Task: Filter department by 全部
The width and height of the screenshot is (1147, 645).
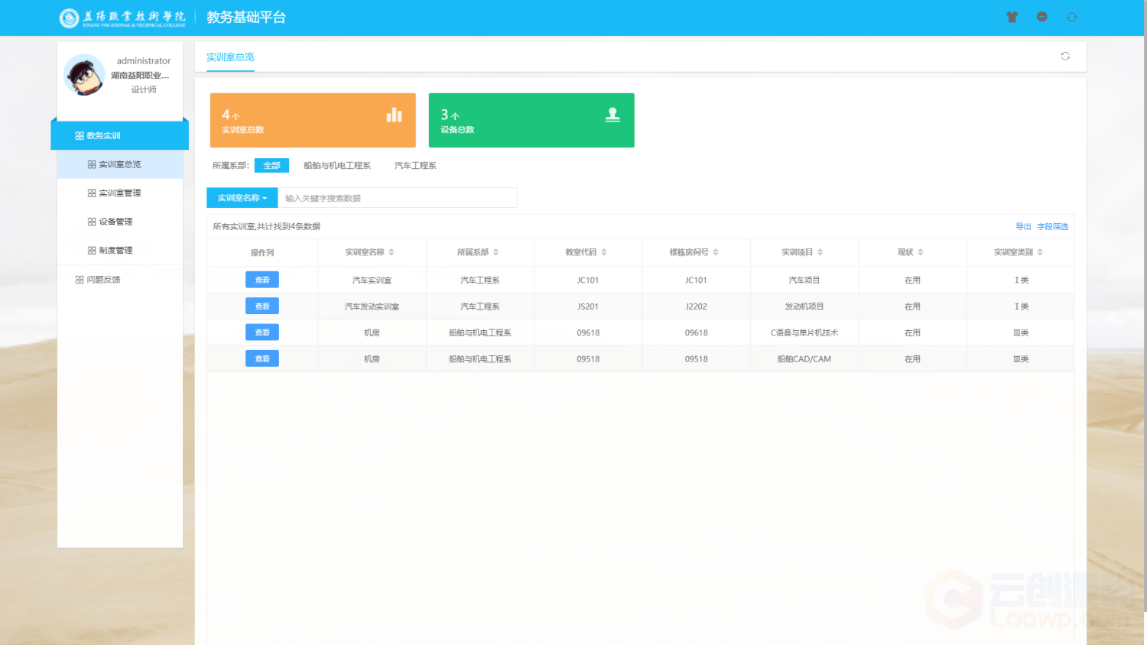Action: pyautogui.click(x=271, y=166)
